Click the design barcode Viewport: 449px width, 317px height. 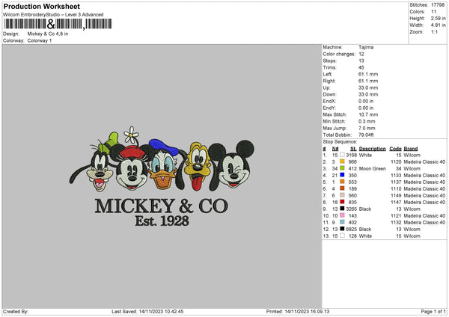pos(58,24)
